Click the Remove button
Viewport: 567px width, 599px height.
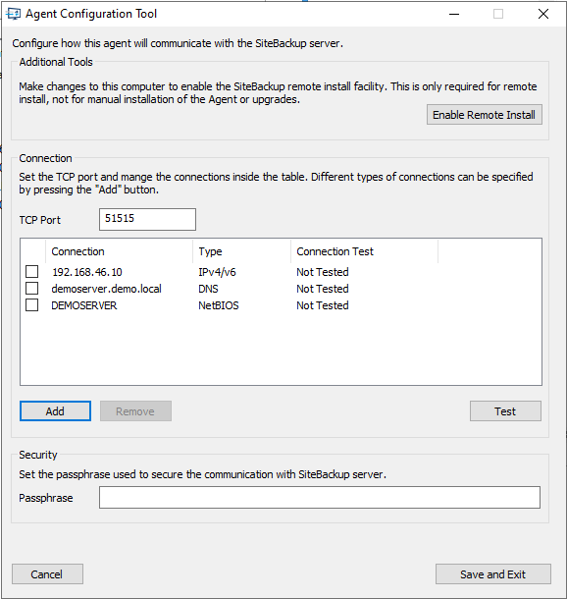pos(135,411)
